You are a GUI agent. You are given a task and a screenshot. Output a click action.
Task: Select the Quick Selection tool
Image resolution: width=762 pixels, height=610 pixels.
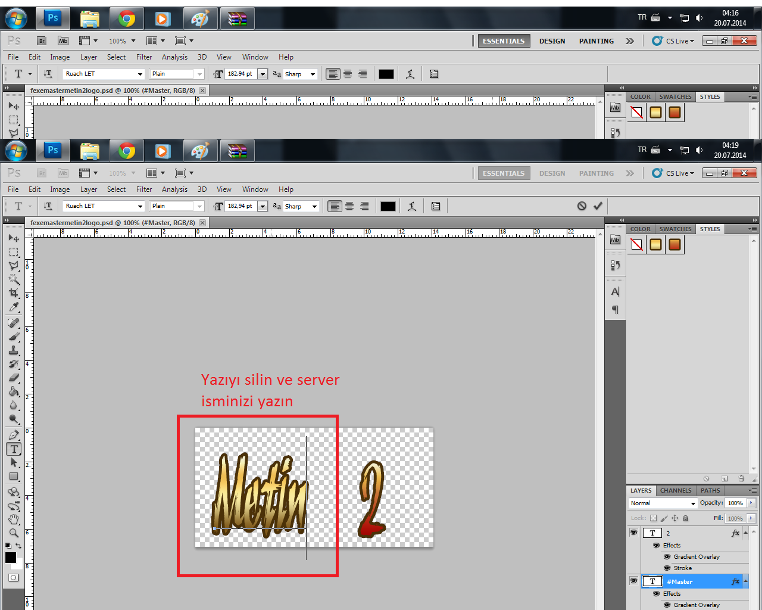14,279
